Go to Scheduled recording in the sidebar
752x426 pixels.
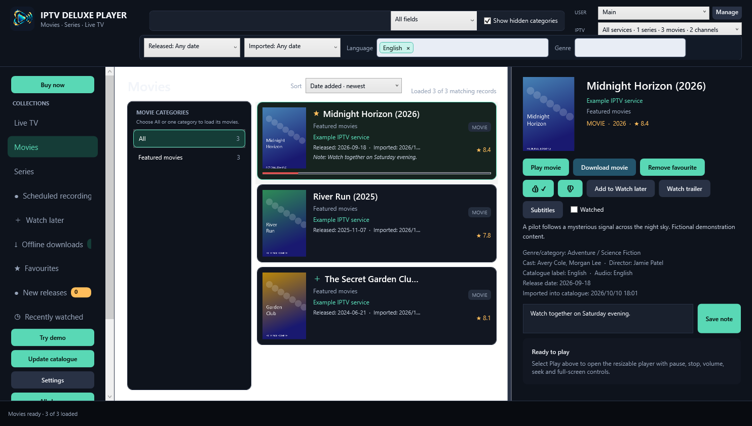coord(53,196)
